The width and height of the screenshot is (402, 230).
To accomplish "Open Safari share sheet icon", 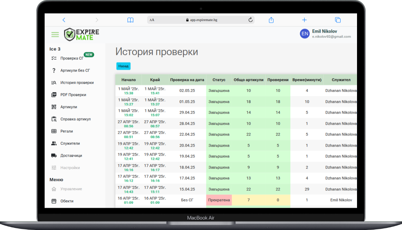I will (x=271, y=20).
